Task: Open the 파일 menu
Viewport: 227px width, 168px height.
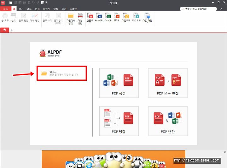Action: [x=6, y=9]
